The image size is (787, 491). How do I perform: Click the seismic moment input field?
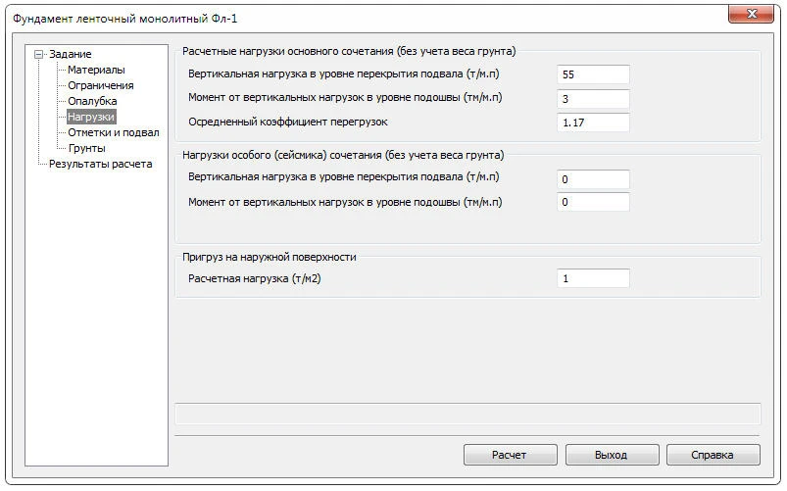coord(592,202)
